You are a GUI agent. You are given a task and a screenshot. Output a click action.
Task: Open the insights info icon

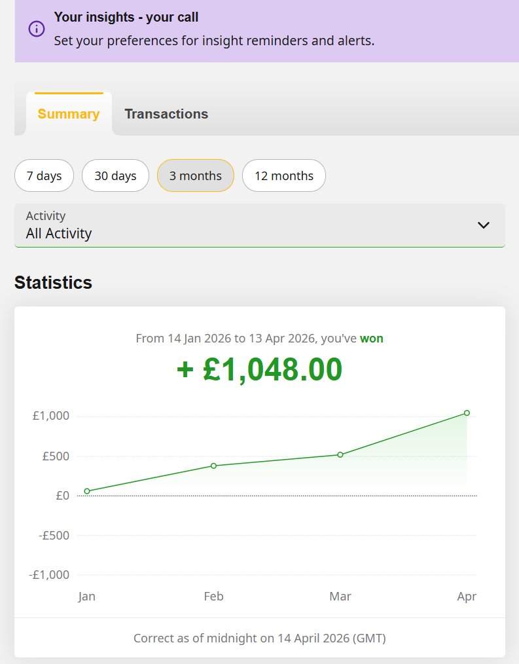click(36, 29)
